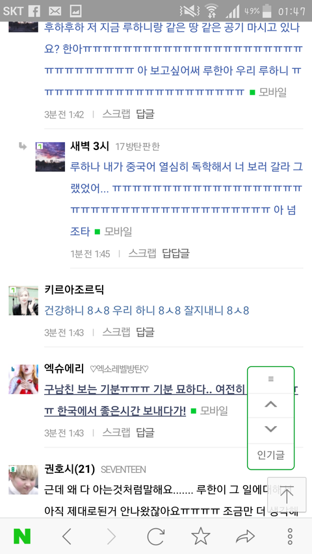Open the three-dot overflow menu
312x554 pixels.
290,536
